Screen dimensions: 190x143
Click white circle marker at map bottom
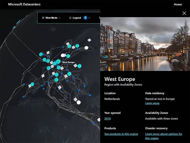pyautogui.click(x=79, y=102)
